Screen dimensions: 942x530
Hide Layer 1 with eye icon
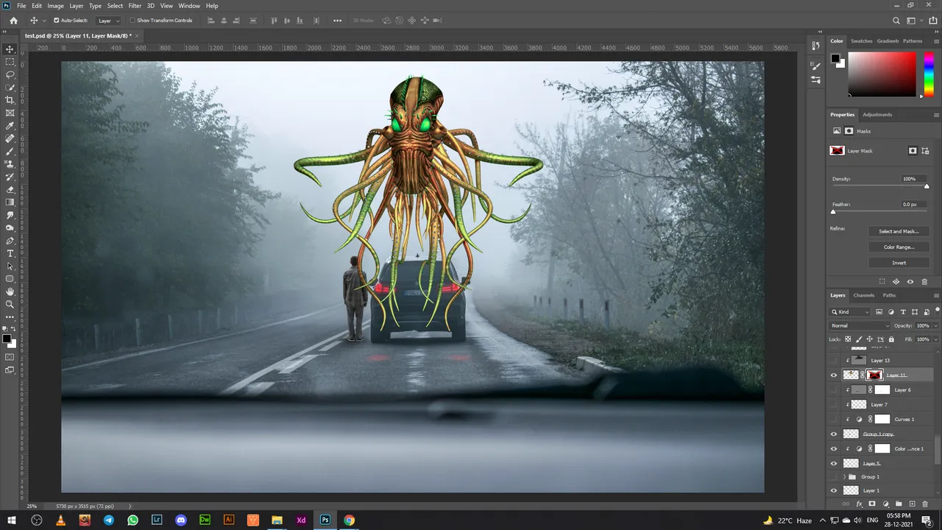[834, 490]
